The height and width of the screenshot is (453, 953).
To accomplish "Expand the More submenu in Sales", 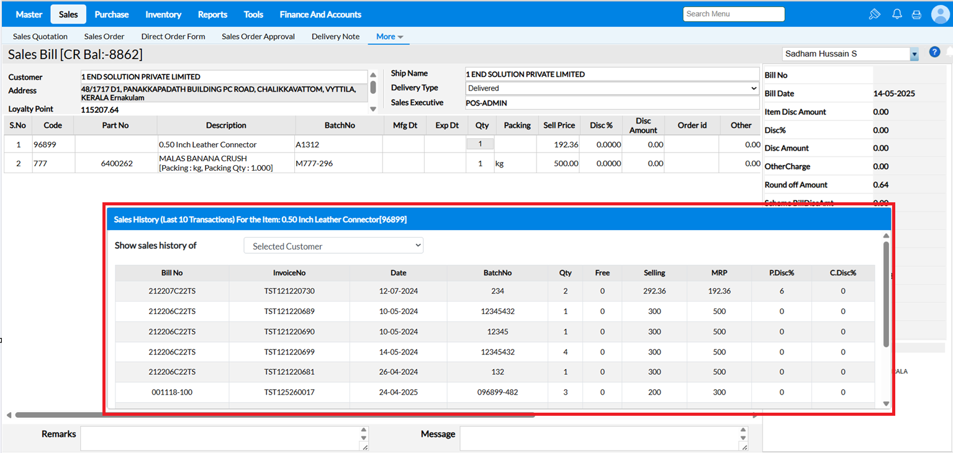I will tap(389, 37).
